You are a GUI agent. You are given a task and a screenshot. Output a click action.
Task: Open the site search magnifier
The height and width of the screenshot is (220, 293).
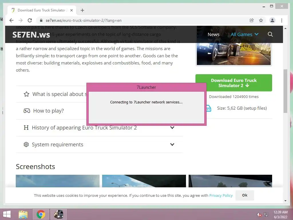270,34
